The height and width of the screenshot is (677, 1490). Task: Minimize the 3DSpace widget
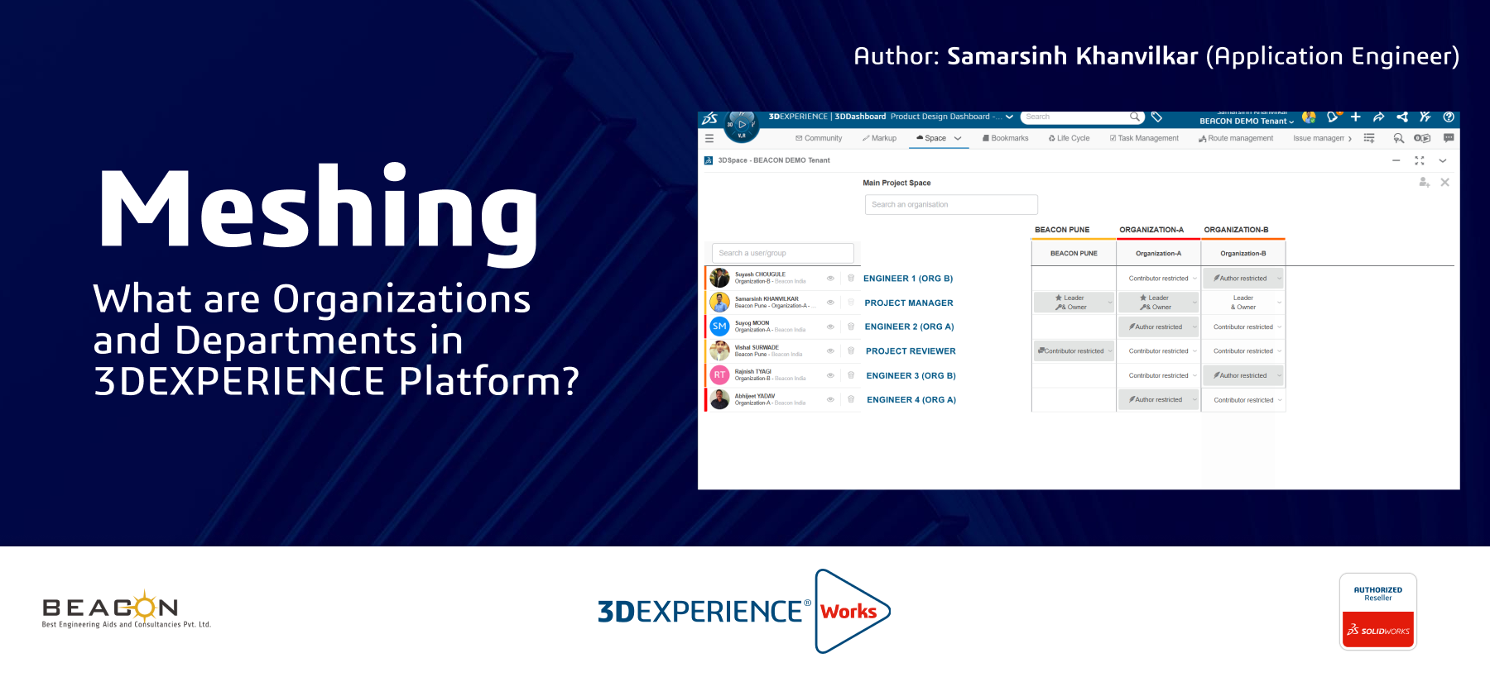point(1396,160)
